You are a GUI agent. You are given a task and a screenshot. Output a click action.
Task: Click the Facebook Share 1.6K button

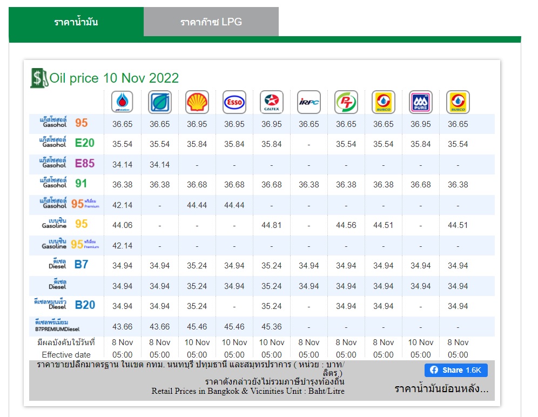click(x=456, y=370)
